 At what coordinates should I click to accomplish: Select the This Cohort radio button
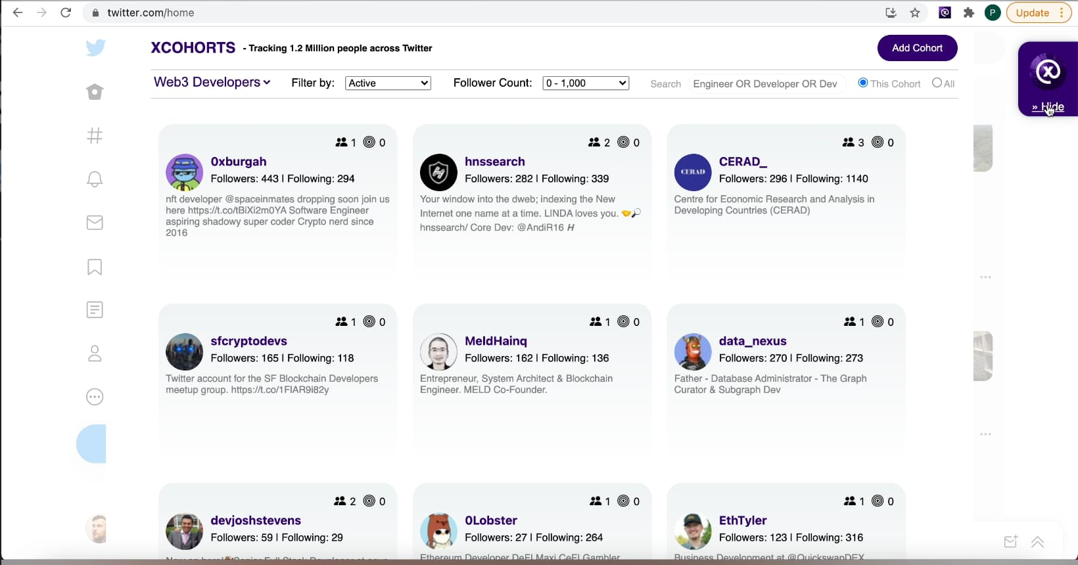click(x=863, y=83)
